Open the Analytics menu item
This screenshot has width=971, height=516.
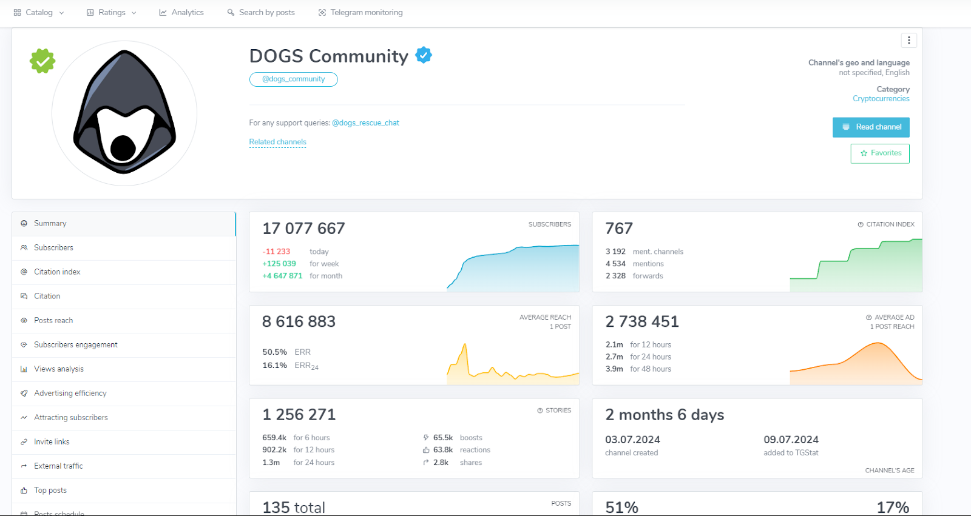pos(181,12)
